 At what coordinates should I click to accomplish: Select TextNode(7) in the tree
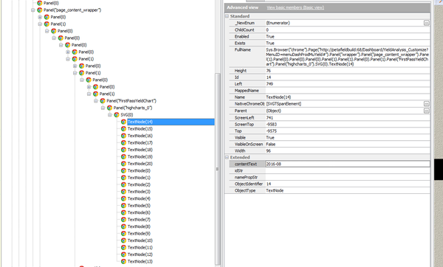139,220
